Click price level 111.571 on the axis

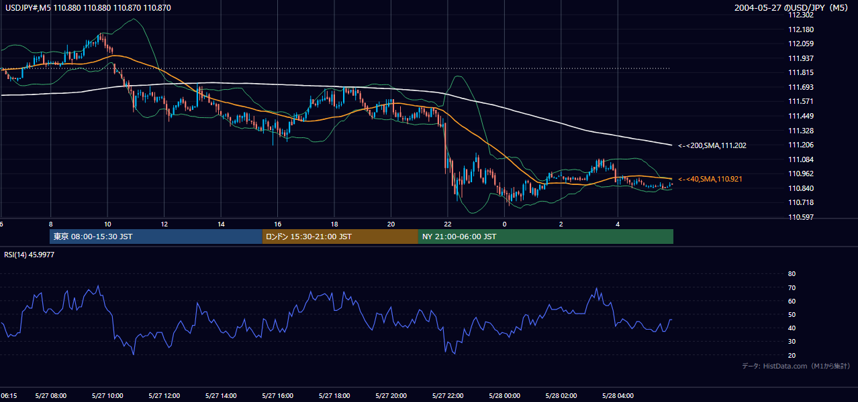pos(800,102)
